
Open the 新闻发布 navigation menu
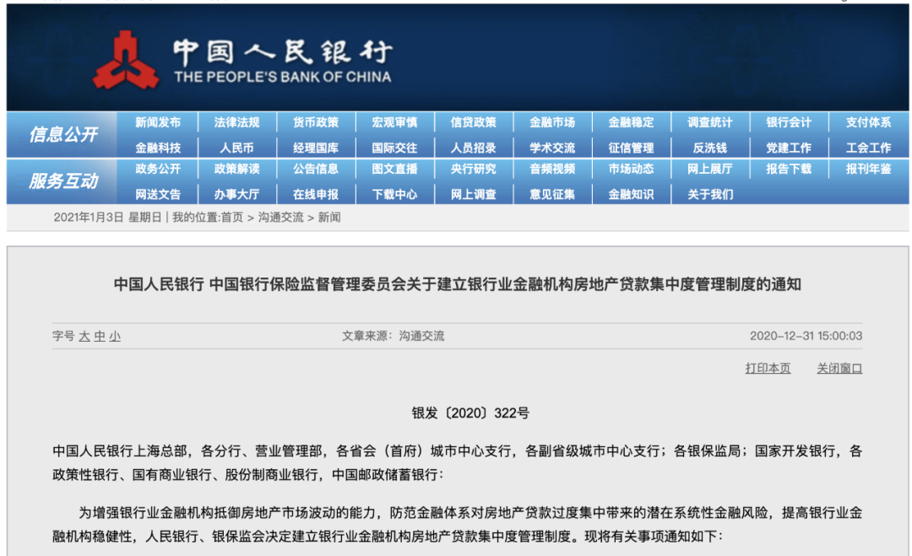[x=160, y=121]
